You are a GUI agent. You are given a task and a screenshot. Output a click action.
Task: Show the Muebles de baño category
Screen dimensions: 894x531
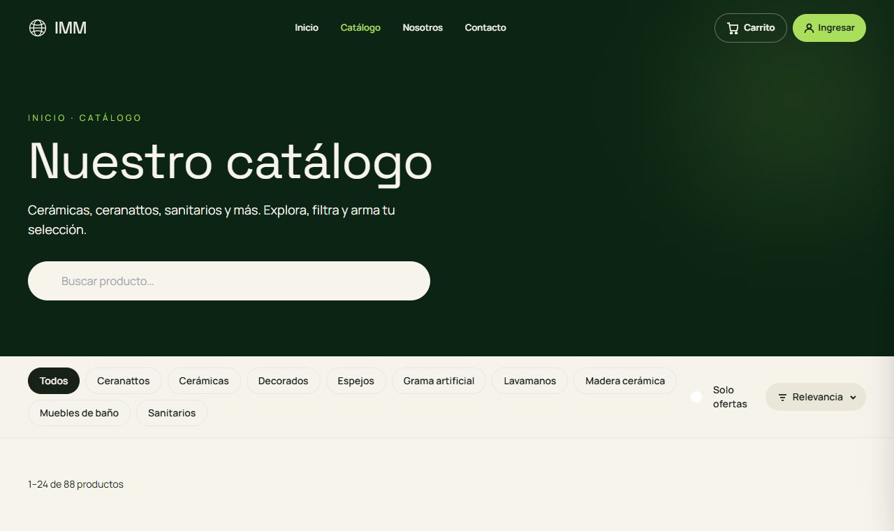79,413
